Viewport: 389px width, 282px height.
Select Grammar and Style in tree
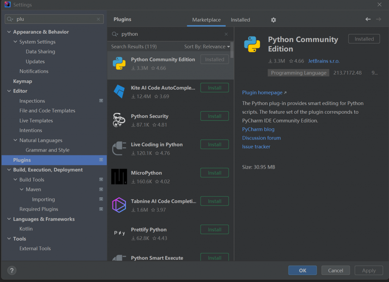47,150
